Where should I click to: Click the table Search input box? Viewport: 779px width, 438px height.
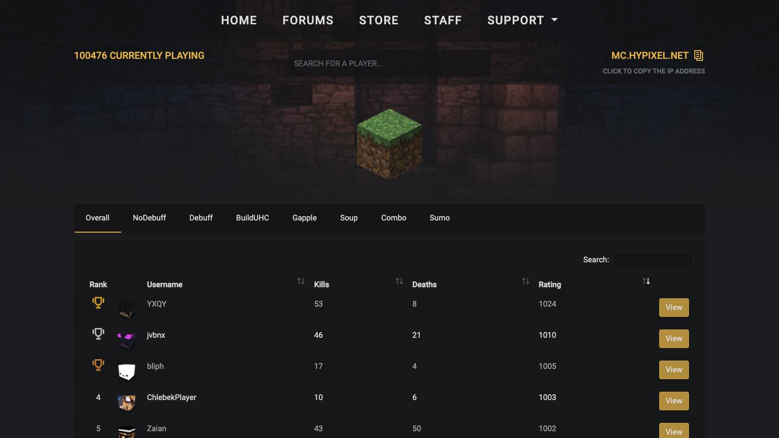point(653,260)
